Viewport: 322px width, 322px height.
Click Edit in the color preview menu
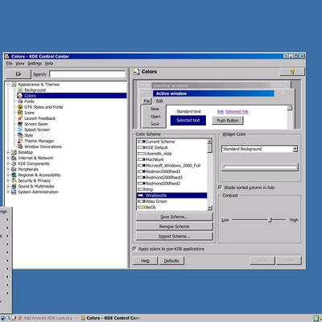point(159,101)
